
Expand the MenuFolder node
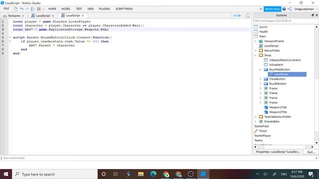[x=256, y=51]
